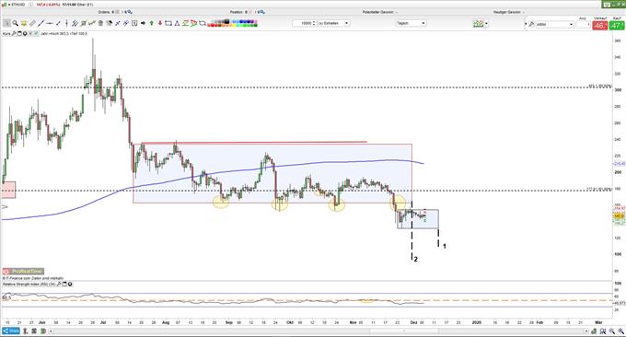Place a red down arrow marker
Screen dimensions: 626x337
(160, 23)
